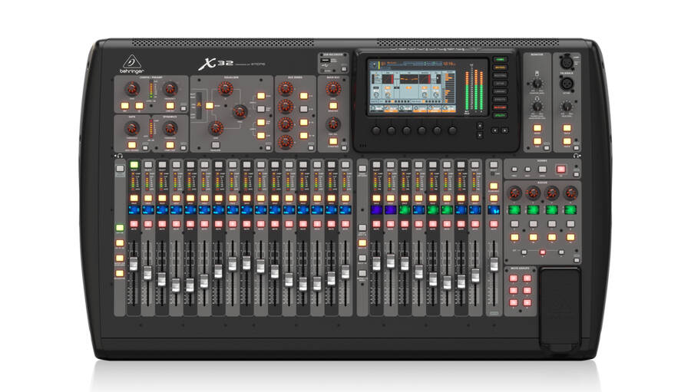Toggle the Dim button in Monitor section
Image resolution: width=691 pixels, height=392 pixels.
click(537, 141)
